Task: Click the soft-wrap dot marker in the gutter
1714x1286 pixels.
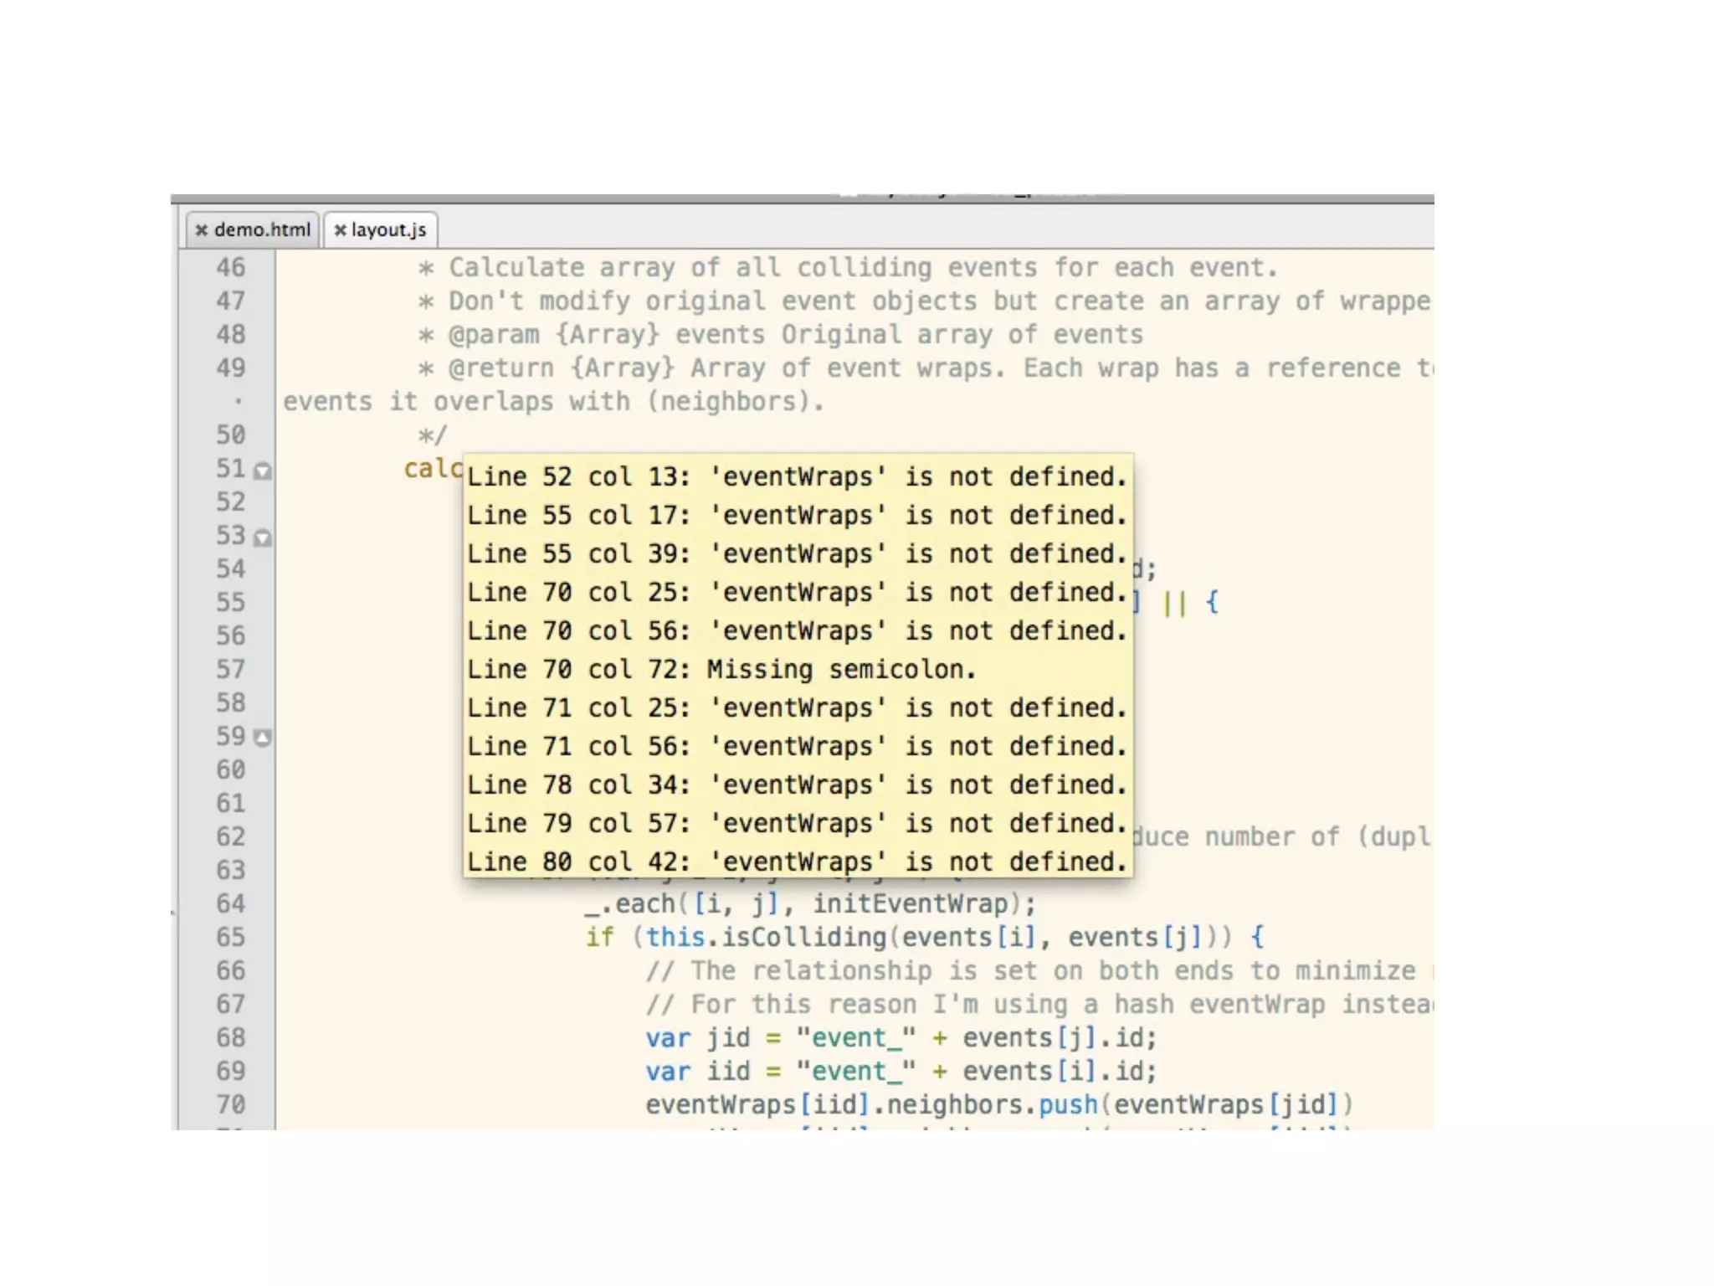Action: tap(239, 402)
